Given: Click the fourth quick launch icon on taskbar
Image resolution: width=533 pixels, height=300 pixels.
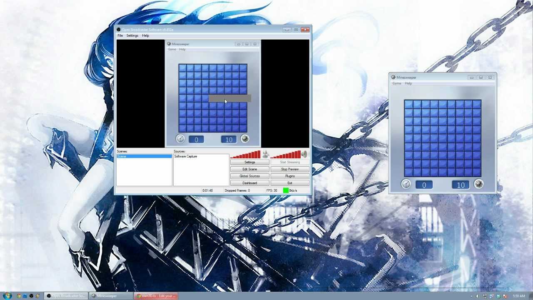Looking at the screenshot, I should tap(37, 296).
